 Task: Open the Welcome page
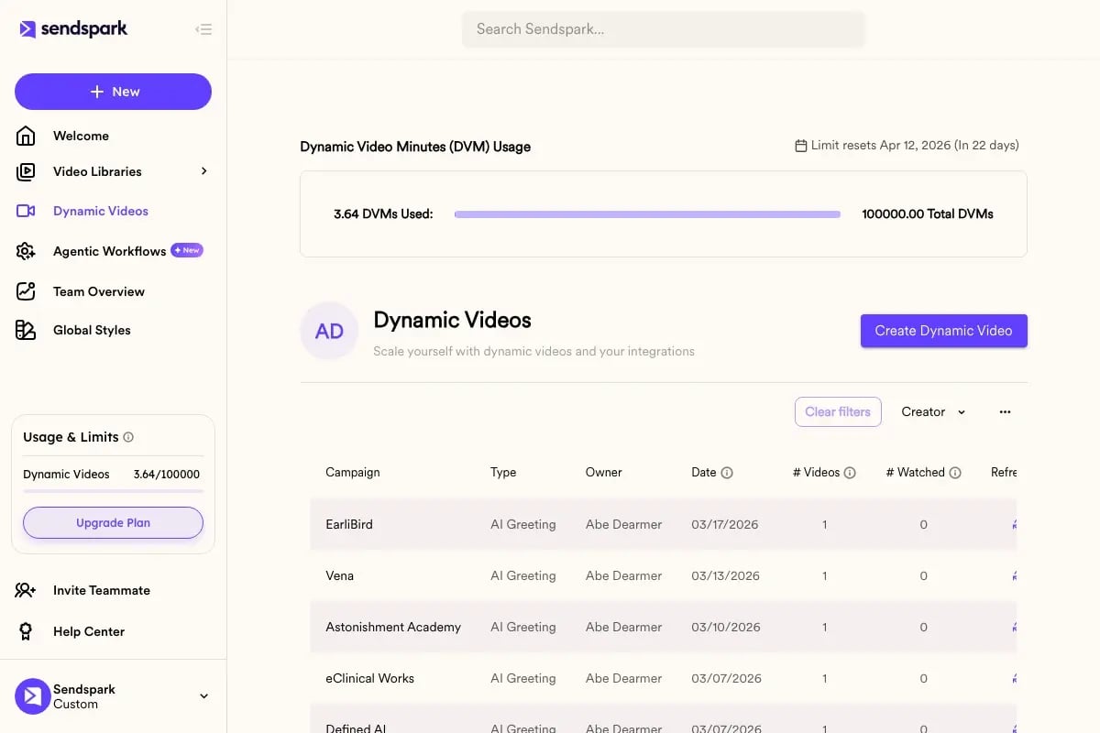pos(81,136)
